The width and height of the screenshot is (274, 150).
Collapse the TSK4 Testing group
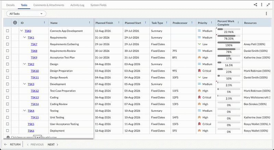click(x=25, y=111)
